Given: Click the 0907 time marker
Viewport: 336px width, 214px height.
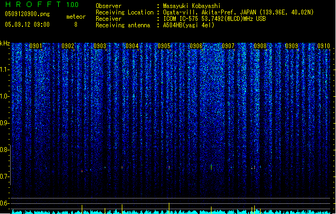Looking at the screenshot, I should (x=228, y=46).
